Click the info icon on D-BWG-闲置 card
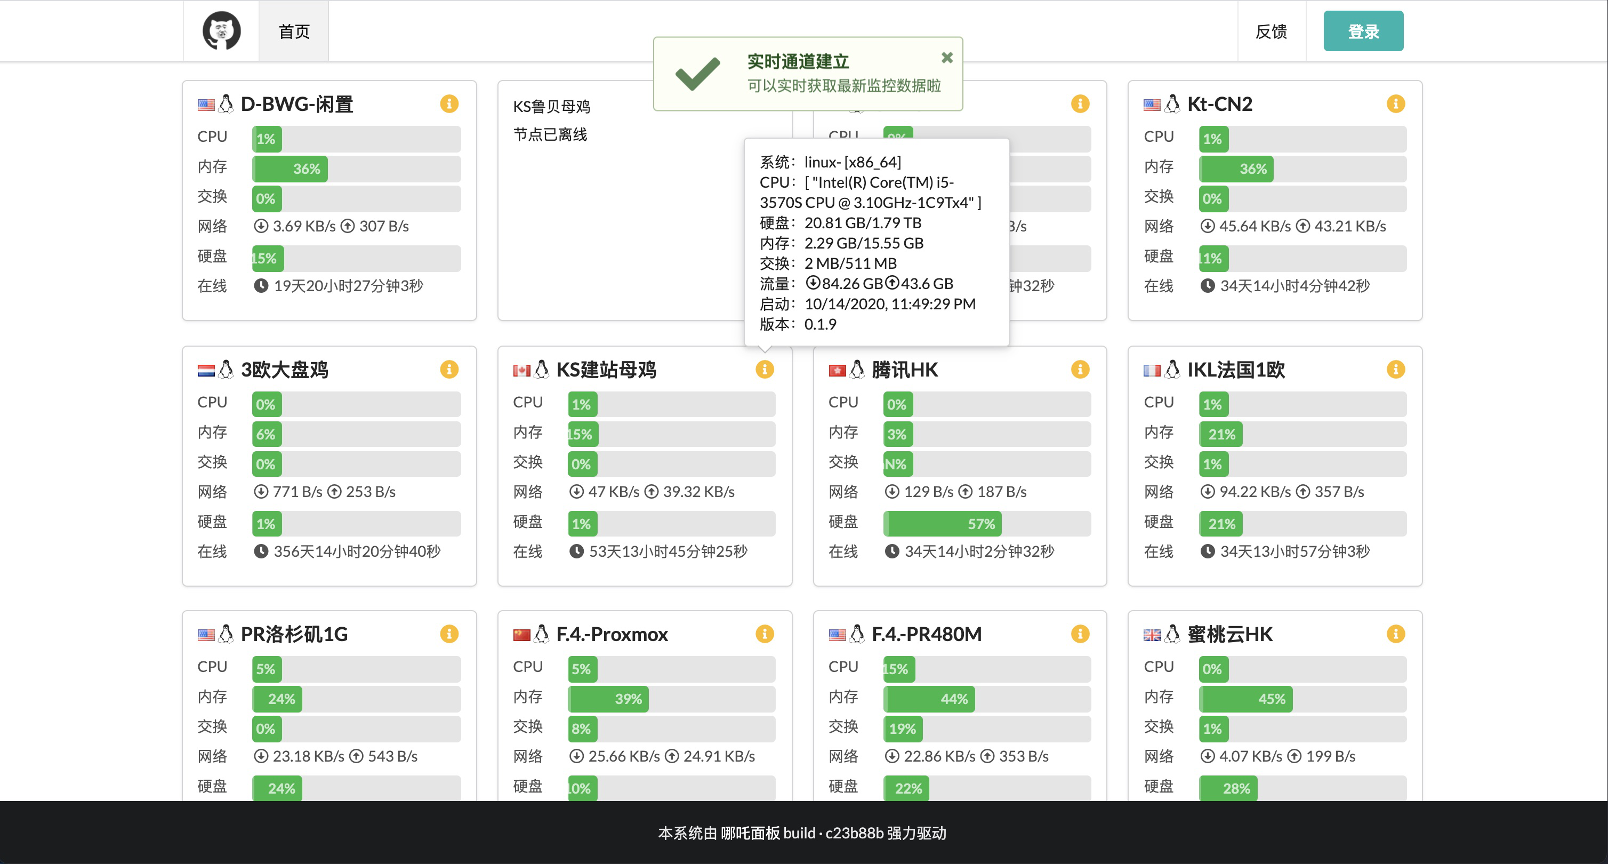 pyautogui.click(x=449, y=103)
